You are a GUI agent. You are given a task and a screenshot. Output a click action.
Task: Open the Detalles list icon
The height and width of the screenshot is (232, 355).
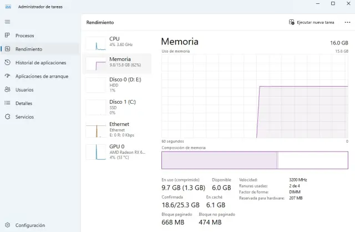point(7,103)
